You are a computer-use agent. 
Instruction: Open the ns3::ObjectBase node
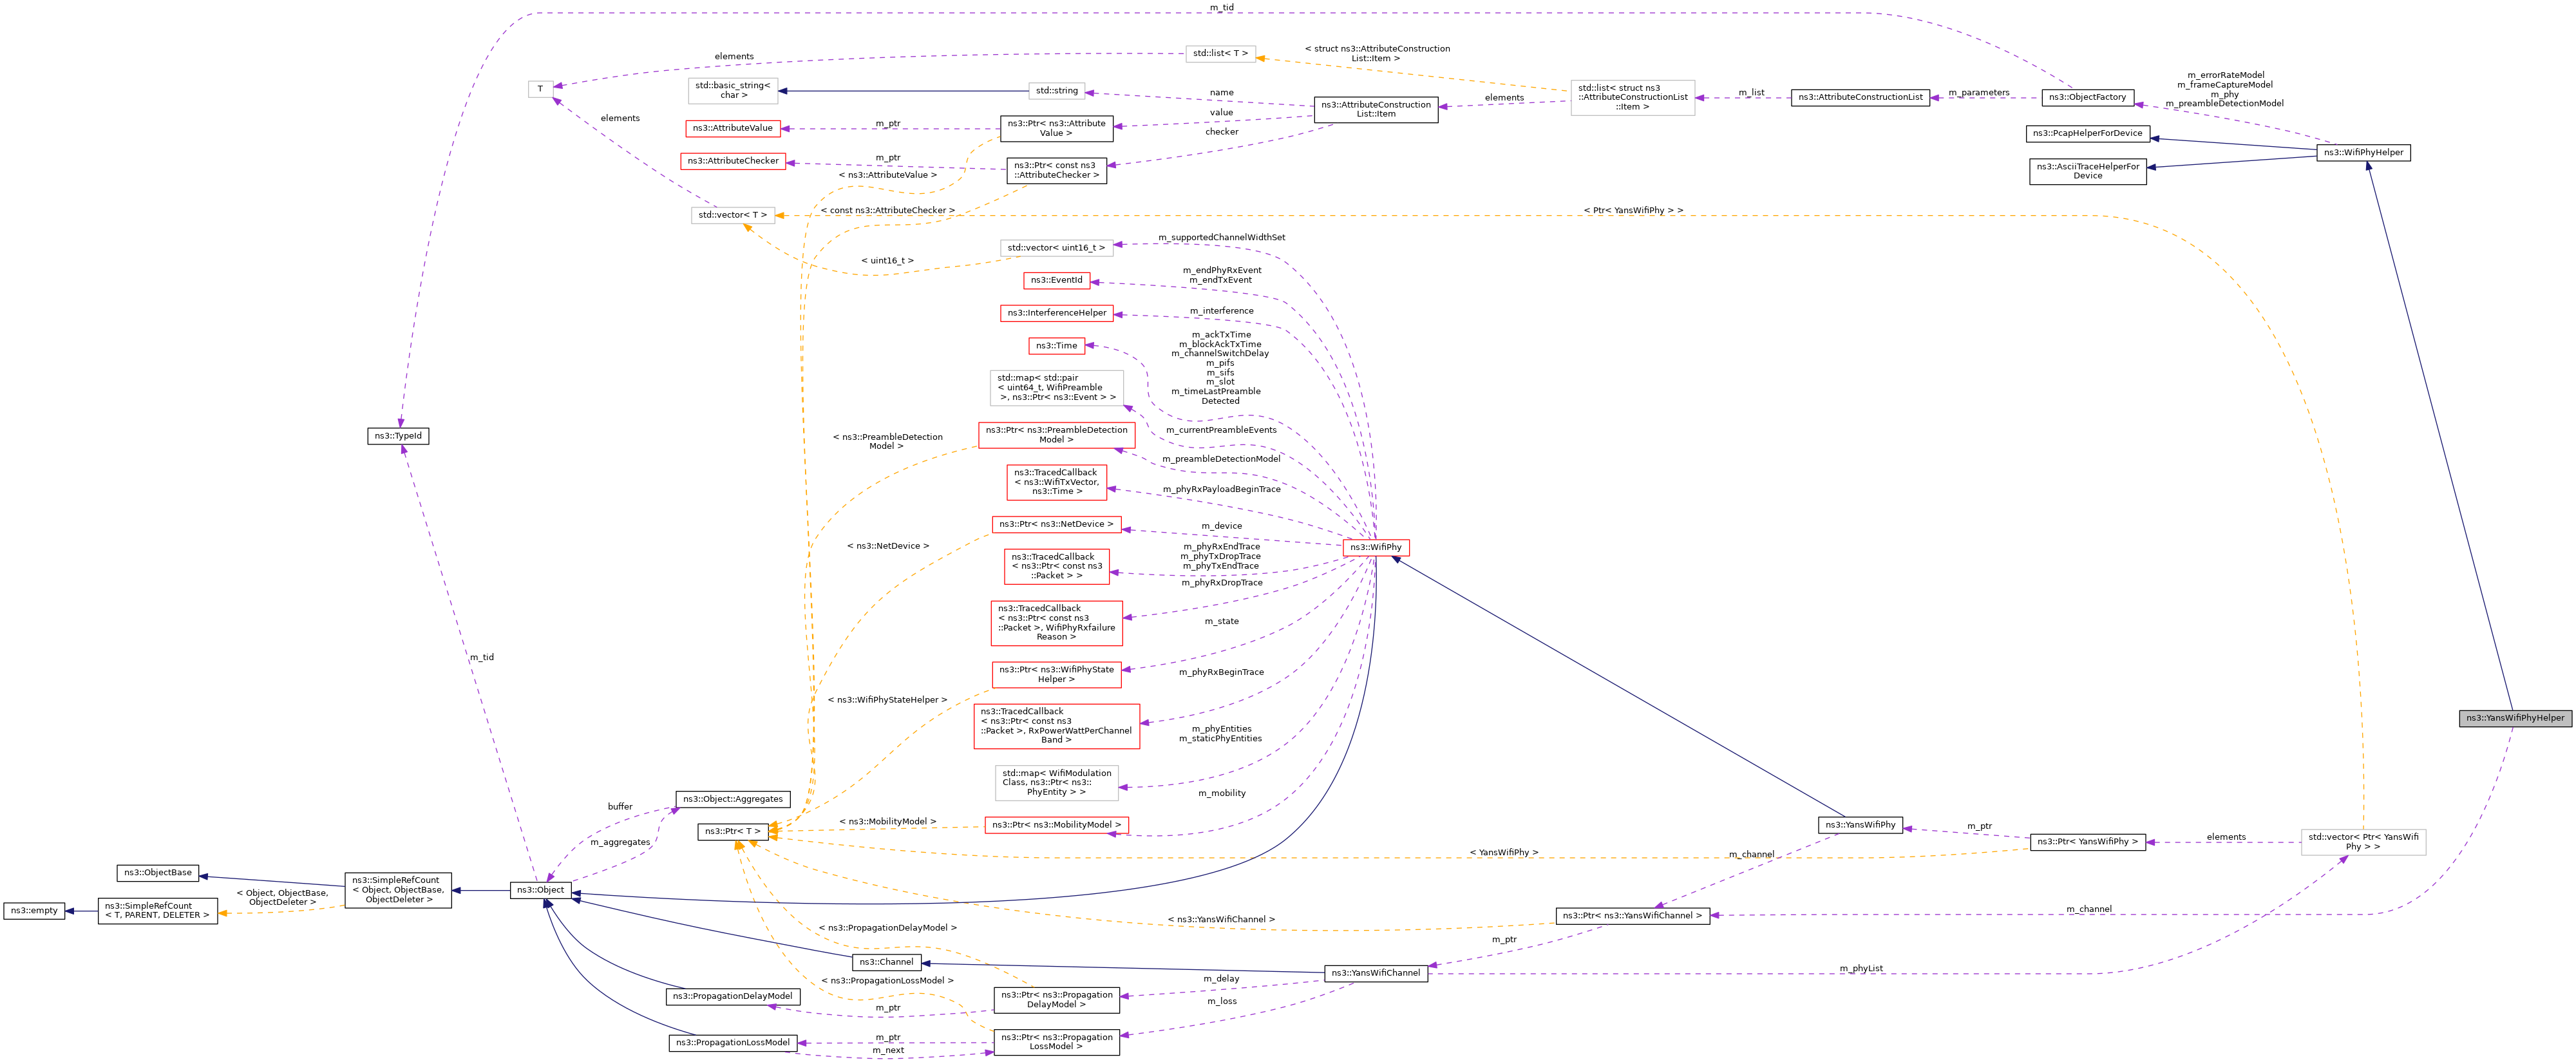pyautogui.click(x=158, y=873)
